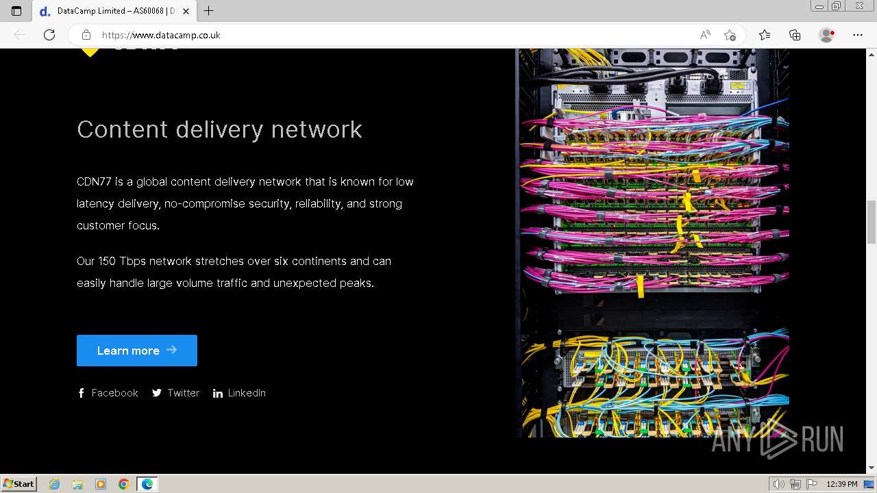Image resolution: width=877 pixels, height=493 pixels.
Task: Select Microsoft Edge taskbar button
Action: tap(147, 484)
